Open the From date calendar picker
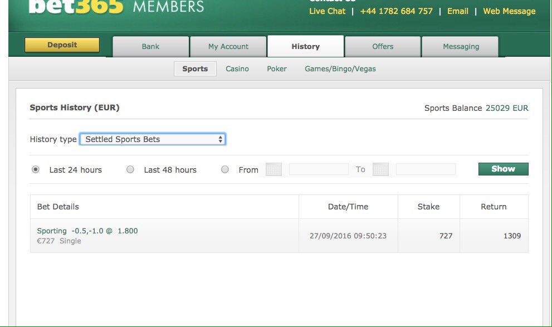This screenshot has height=327, width=552. pyautogui.click(x=273, y=169)
